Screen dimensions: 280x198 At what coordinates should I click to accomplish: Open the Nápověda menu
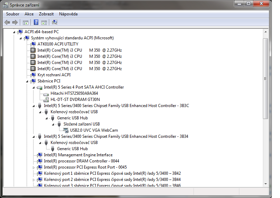pyautogui.click(x=68, y=14)
